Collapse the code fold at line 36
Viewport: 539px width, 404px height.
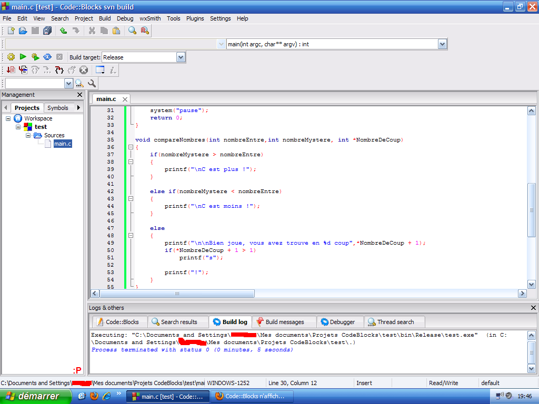coord(131,147)
